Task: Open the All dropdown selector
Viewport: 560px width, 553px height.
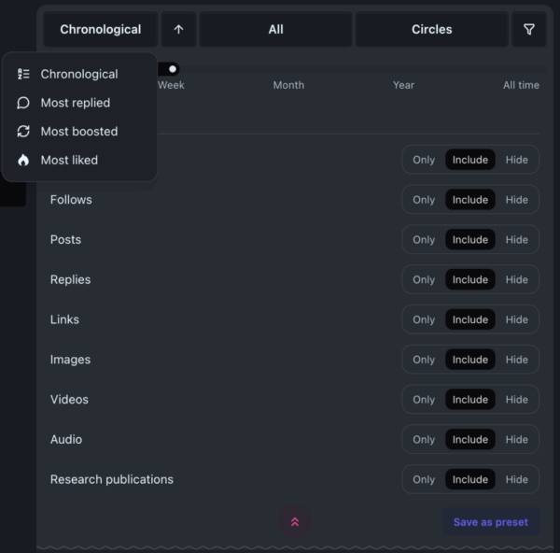Action: click(x=275, y=30)
